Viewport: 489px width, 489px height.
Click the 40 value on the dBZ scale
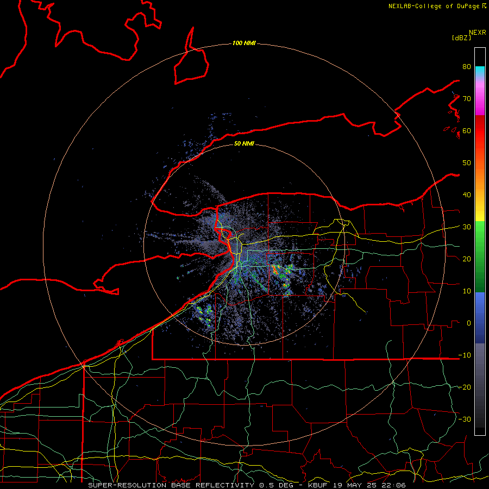467,195
